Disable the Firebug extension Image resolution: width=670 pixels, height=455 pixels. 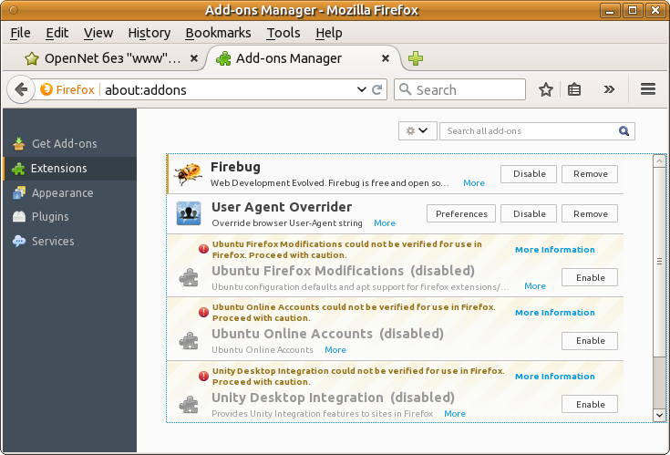click(529, 174)
